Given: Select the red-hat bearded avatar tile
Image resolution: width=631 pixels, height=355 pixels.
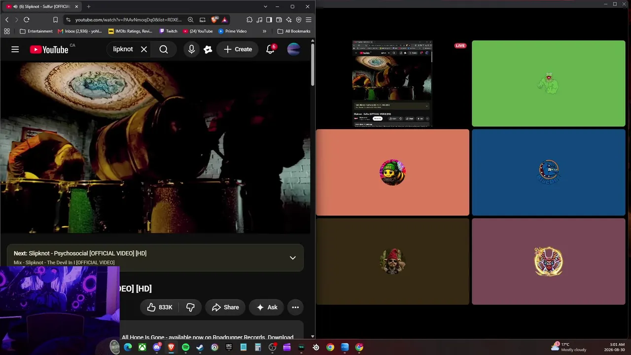Looking at the screenshot, I should tap(392, 261).
